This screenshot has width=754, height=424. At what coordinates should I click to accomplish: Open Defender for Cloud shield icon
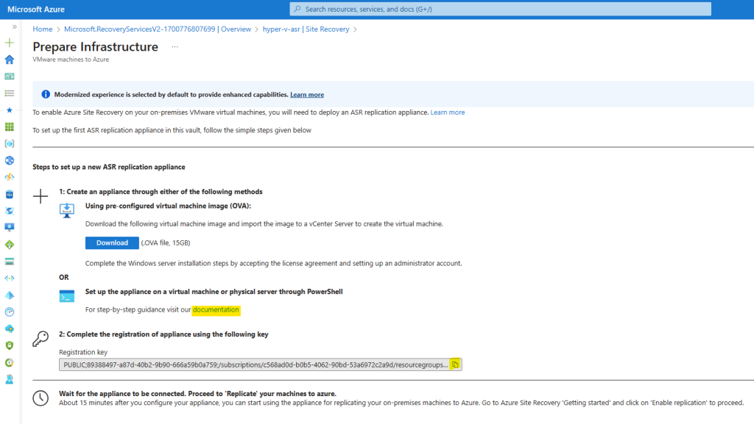pos(9,345)
